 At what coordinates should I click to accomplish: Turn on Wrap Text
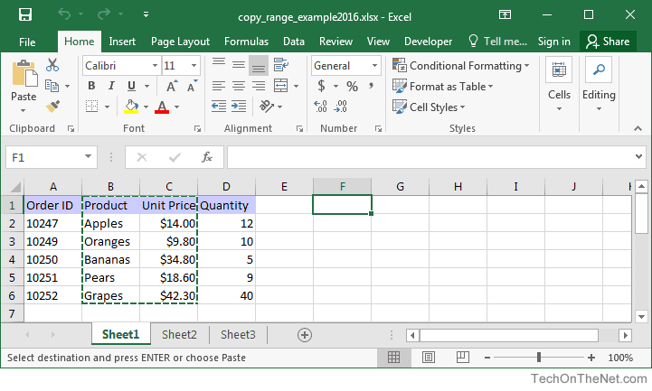[281, 65]
